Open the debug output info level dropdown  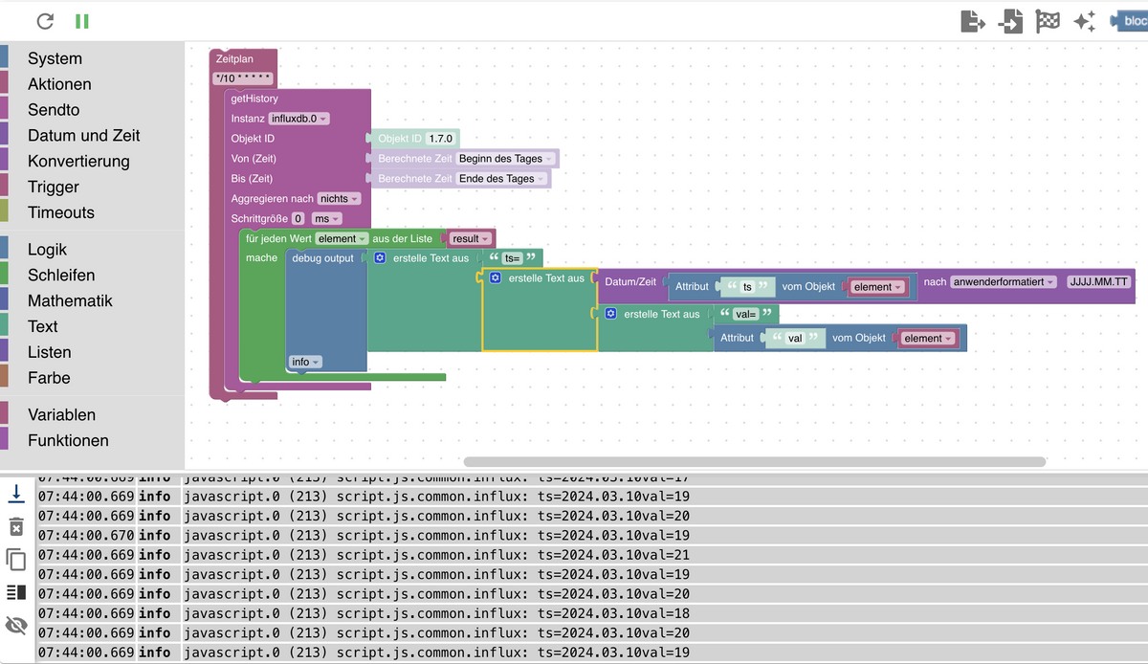(x=306, y=362)
